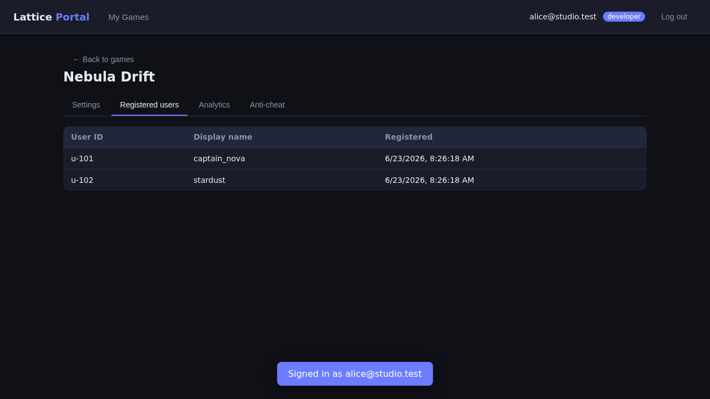The height and width of the screenshot is (399, 710).
Task: Dismiss the Signed in toast notification
Action: click(355, 374)
